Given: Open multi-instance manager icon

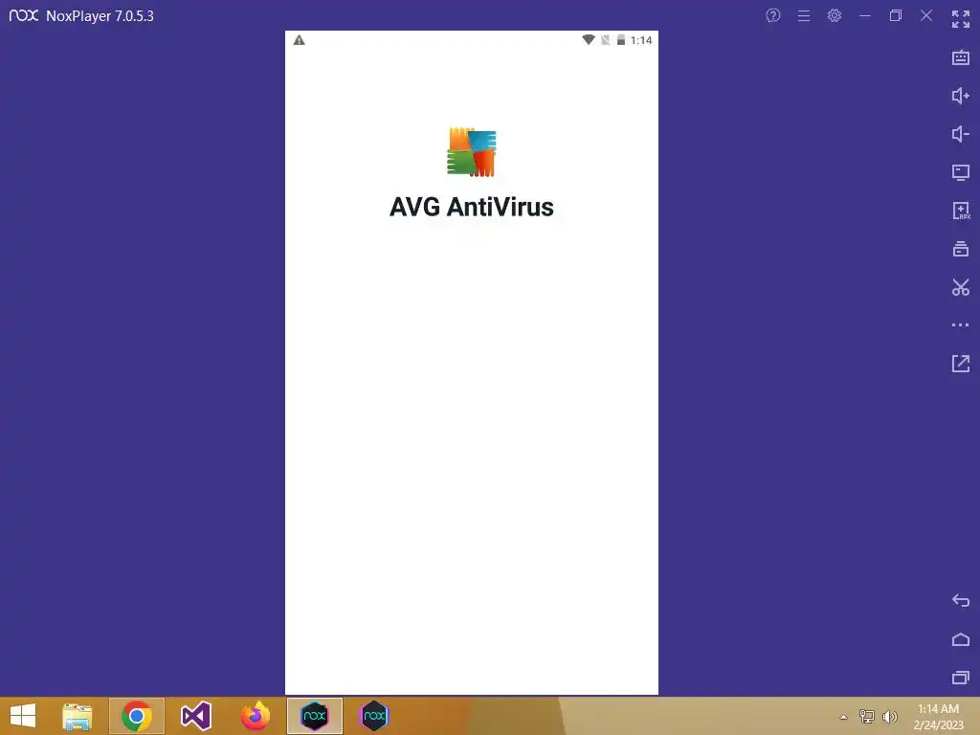Looking at the screenshot, I should 961,249.
